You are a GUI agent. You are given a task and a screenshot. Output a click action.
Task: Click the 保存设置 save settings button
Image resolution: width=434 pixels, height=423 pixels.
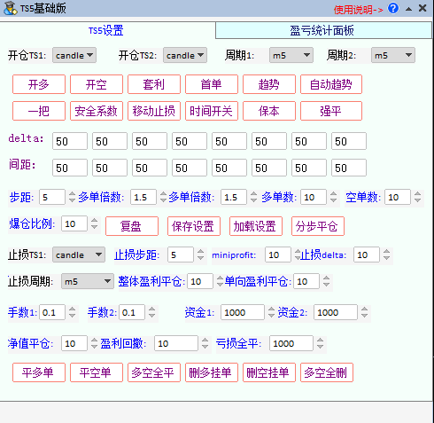point(194,226)
